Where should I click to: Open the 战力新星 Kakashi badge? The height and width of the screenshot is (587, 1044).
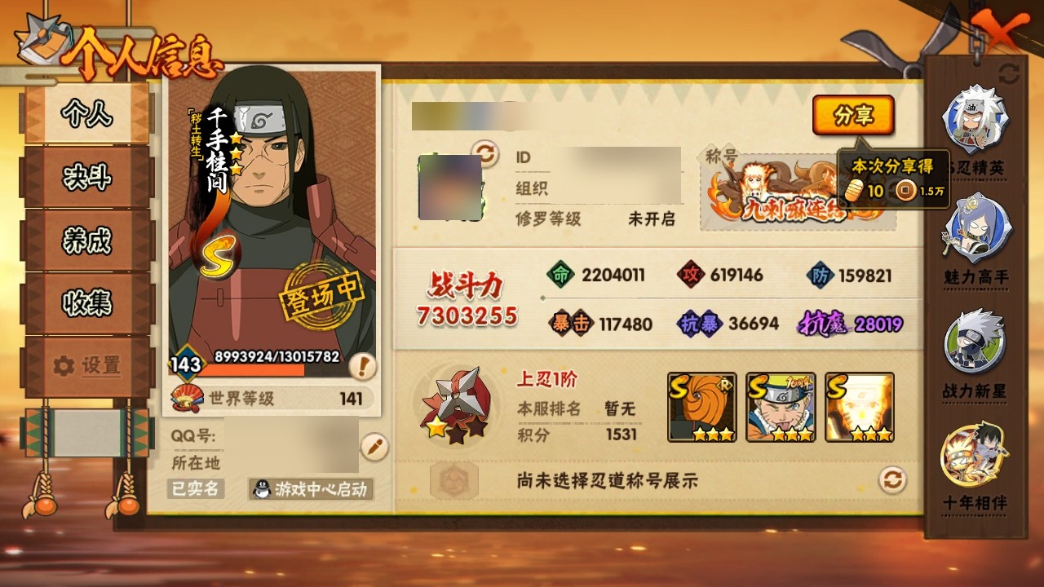tap(975, 341)
